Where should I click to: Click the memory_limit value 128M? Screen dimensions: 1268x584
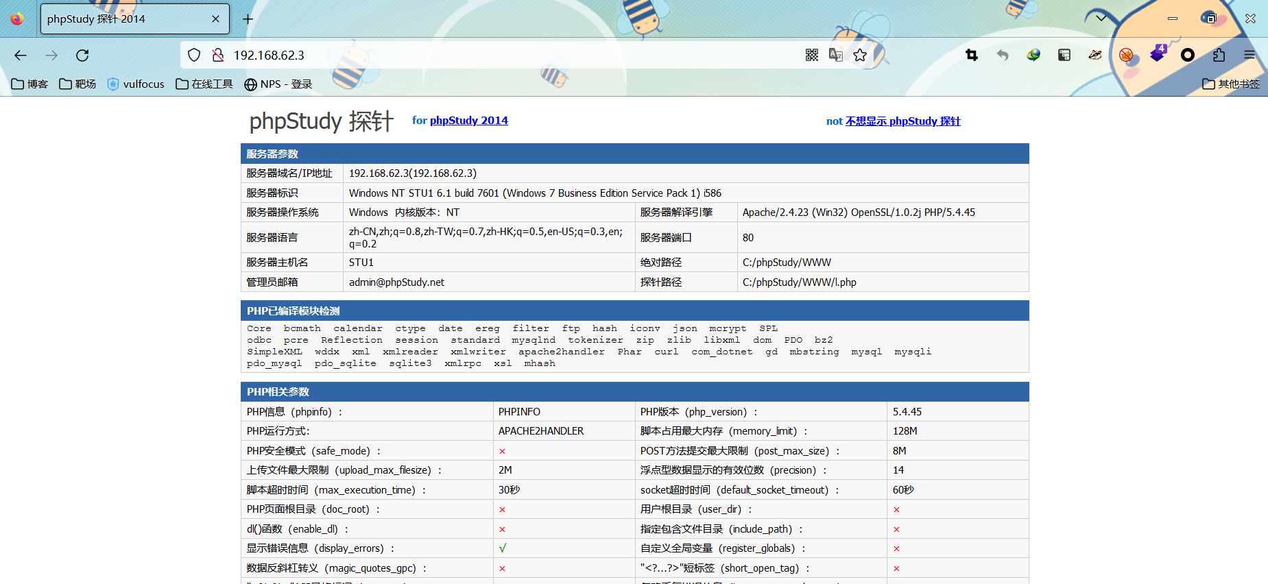coord(905,431)
